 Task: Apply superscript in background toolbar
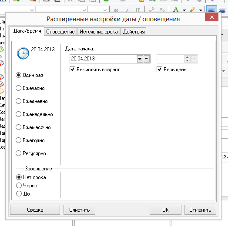coord(151,10)
